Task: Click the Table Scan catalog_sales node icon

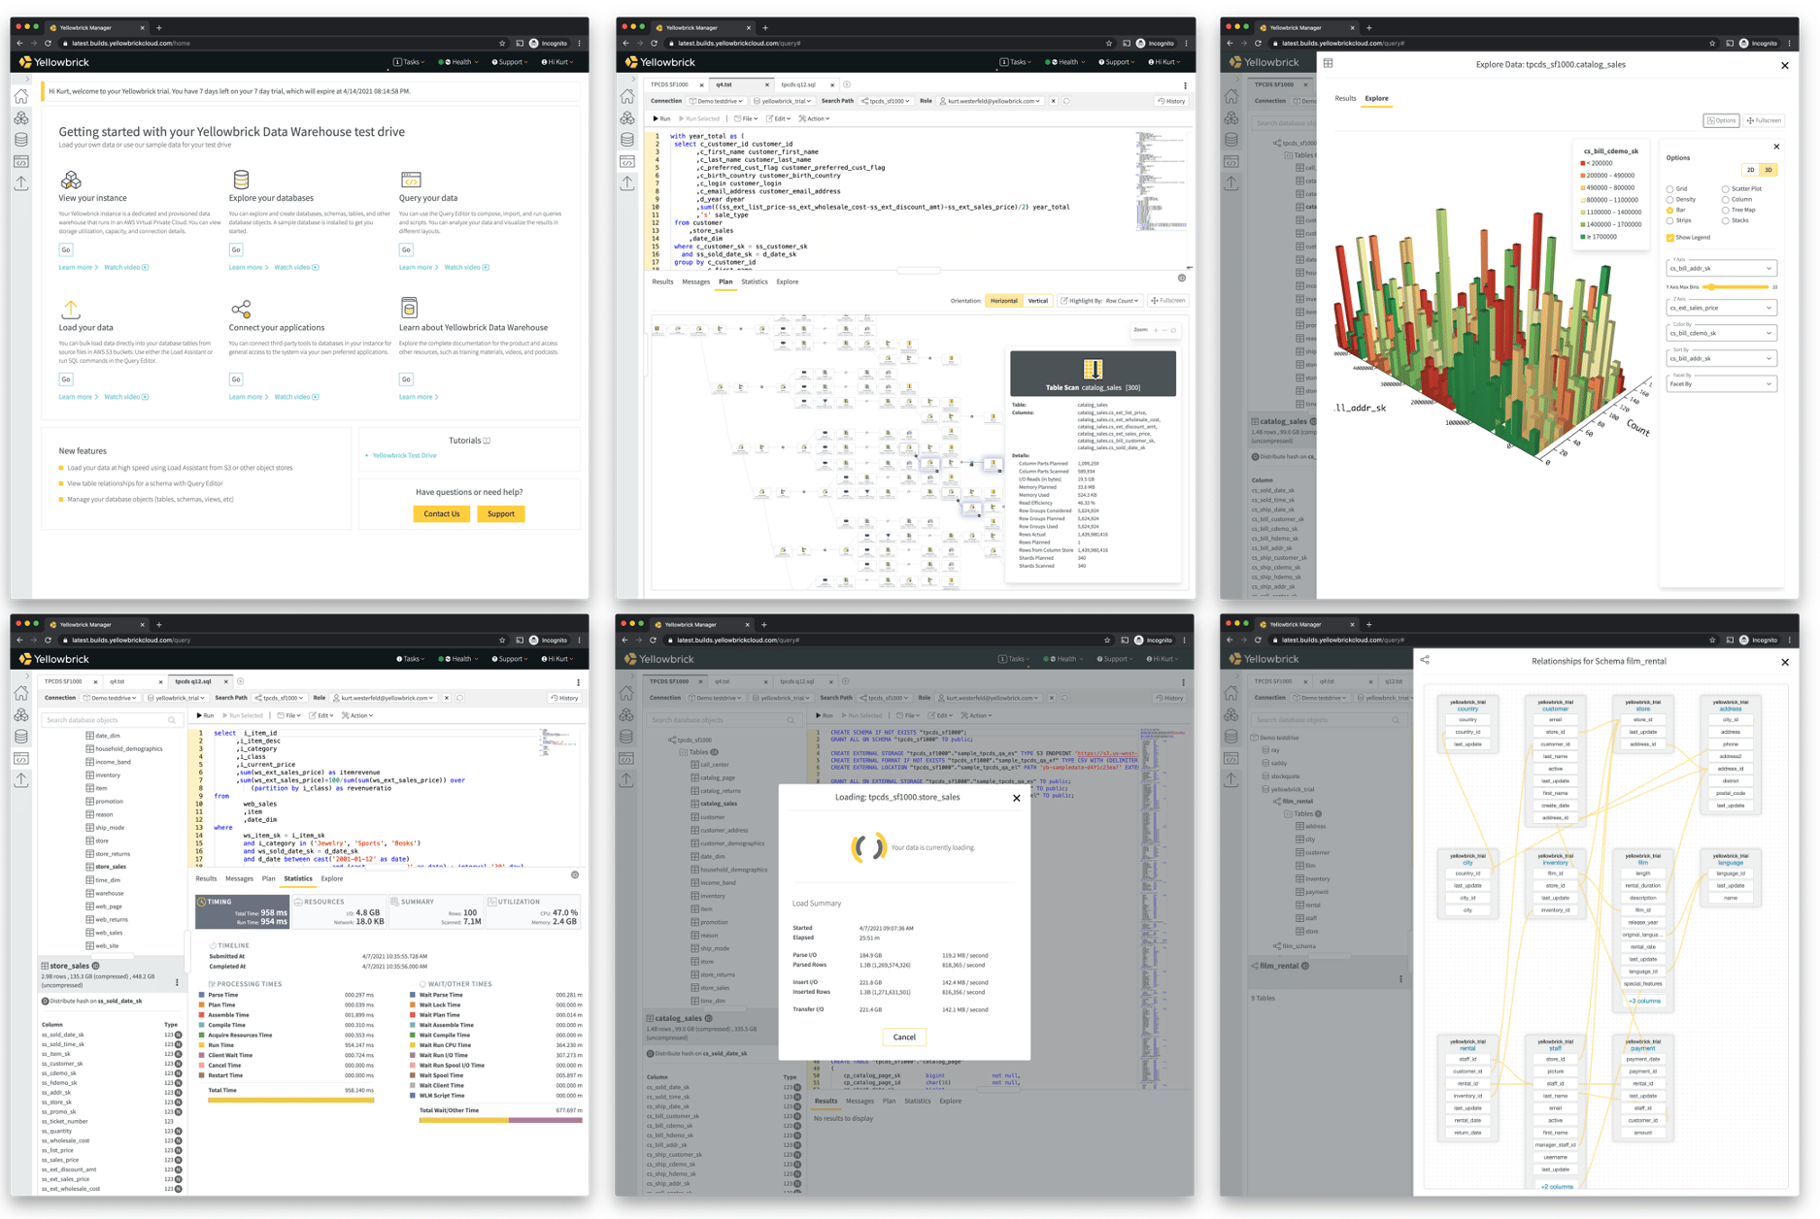Action: click(x=1093, y=369)
